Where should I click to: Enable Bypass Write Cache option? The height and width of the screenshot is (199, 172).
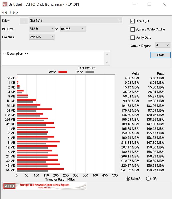pyautogui.click(x=133, y=30)
